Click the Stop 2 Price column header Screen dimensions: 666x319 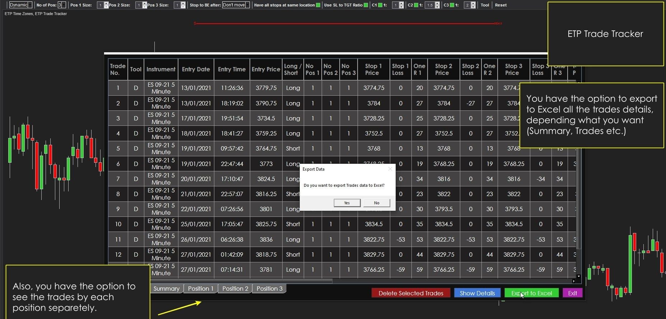point(443,69)
